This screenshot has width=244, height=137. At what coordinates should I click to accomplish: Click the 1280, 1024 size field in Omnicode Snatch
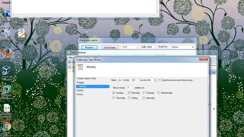click(147, 47)
